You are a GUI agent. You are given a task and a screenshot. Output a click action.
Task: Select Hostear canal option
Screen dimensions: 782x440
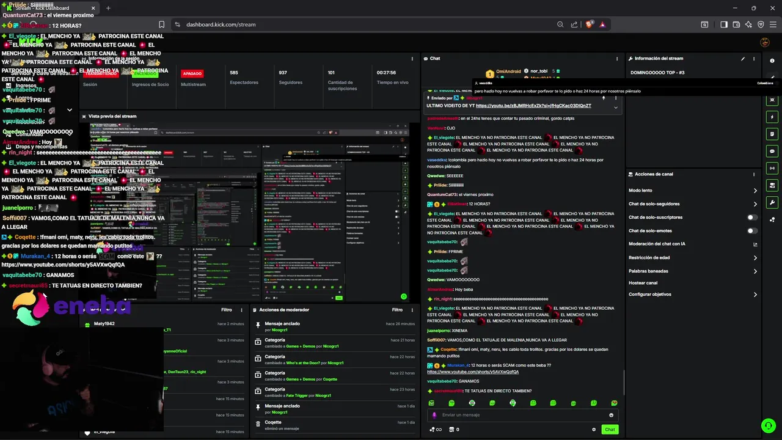tap(643, 283)
